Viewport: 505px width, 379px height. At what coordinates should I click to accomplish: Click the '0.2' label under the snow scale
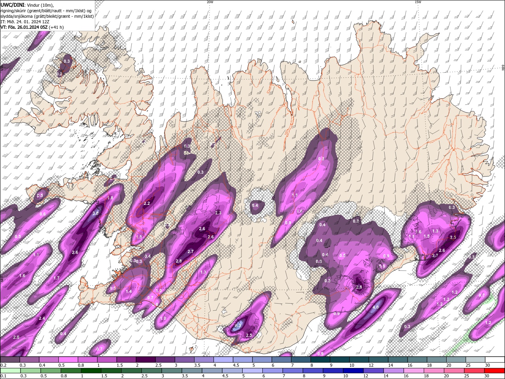3,365
